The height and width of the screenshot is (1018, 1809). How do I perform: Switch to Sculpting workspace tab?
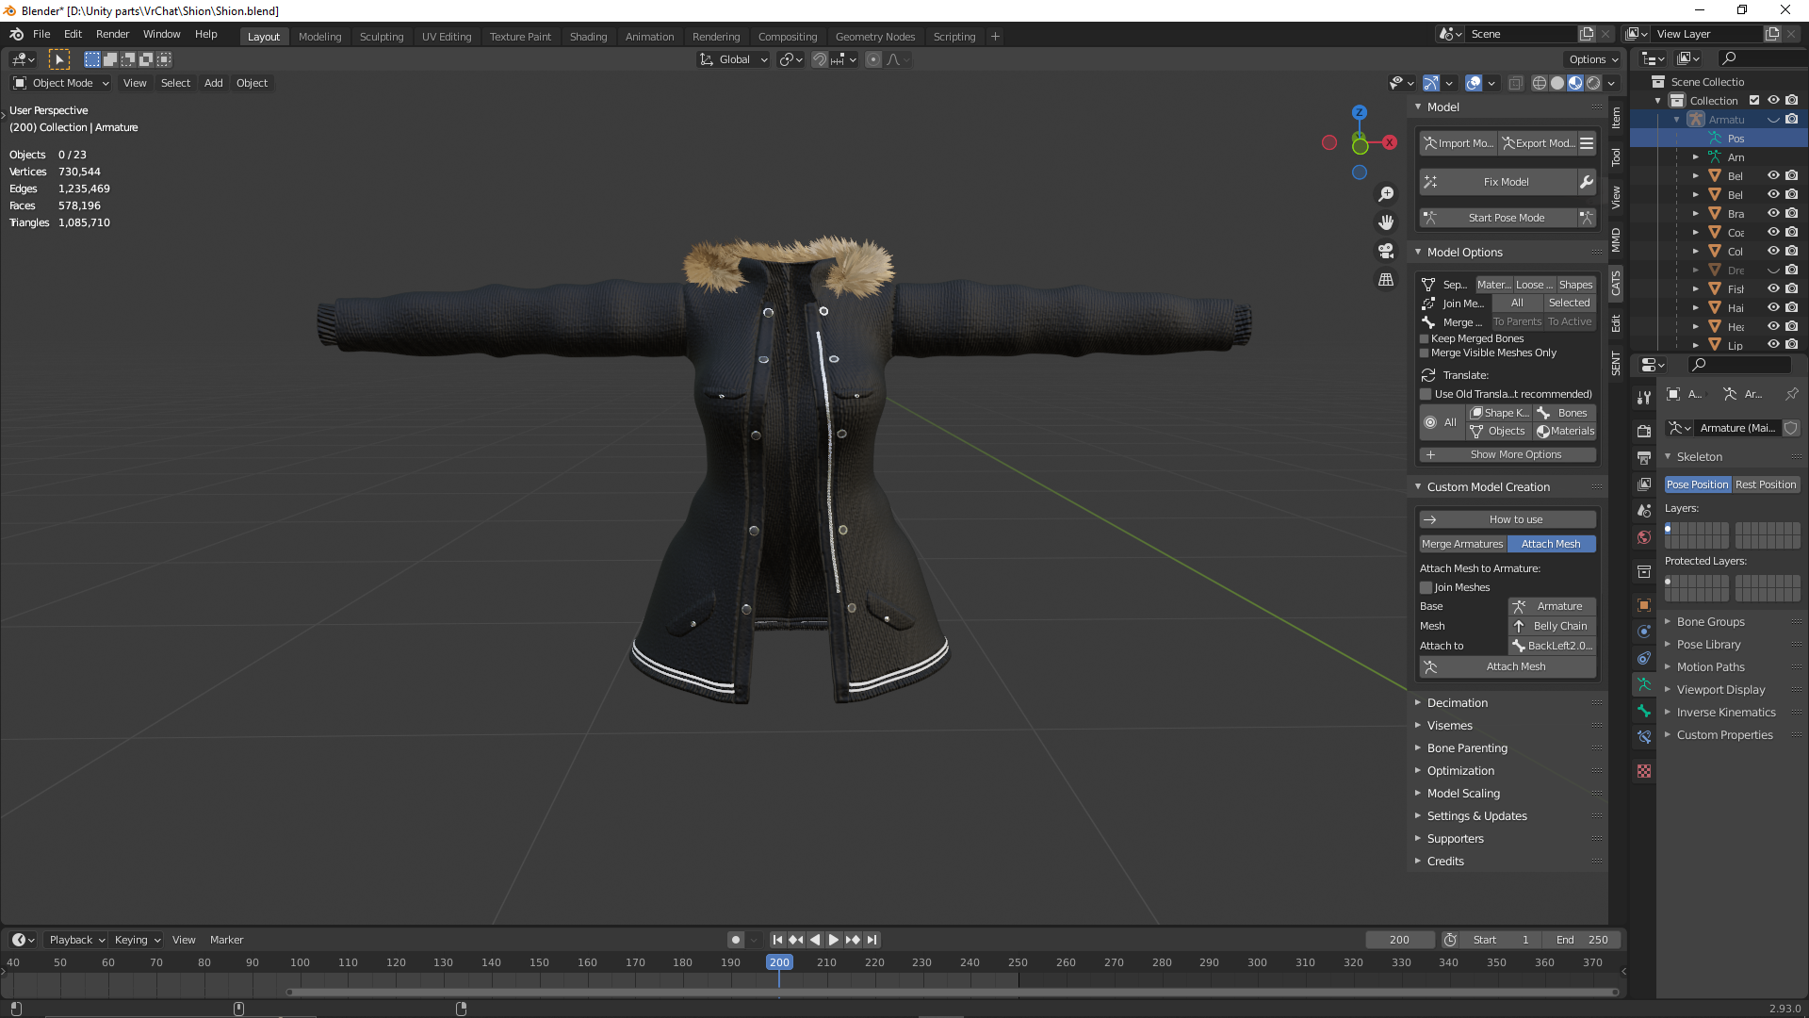(382, 37)
